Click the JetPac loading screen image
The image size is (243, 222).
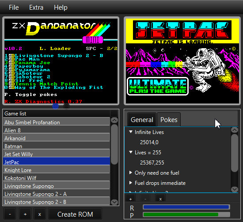click(x=182, y=61)
